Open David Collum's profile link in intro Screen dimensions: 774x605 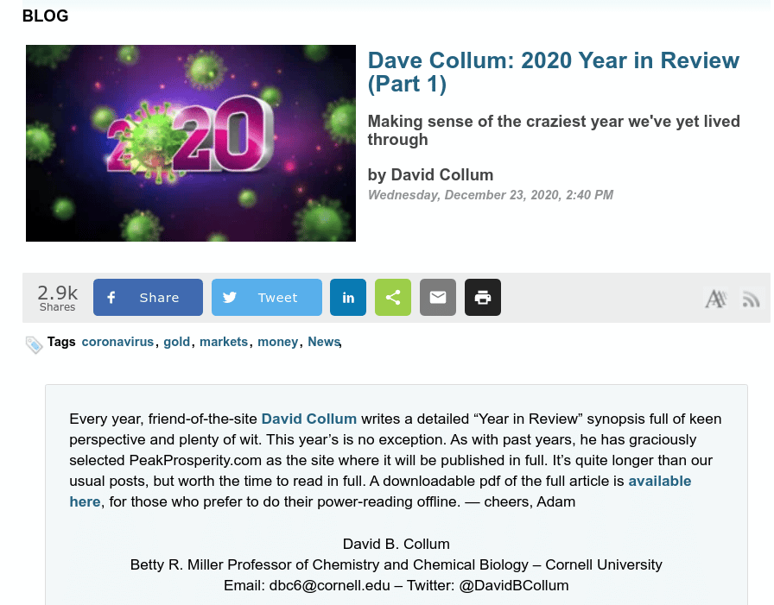click(x=308, y=419)
